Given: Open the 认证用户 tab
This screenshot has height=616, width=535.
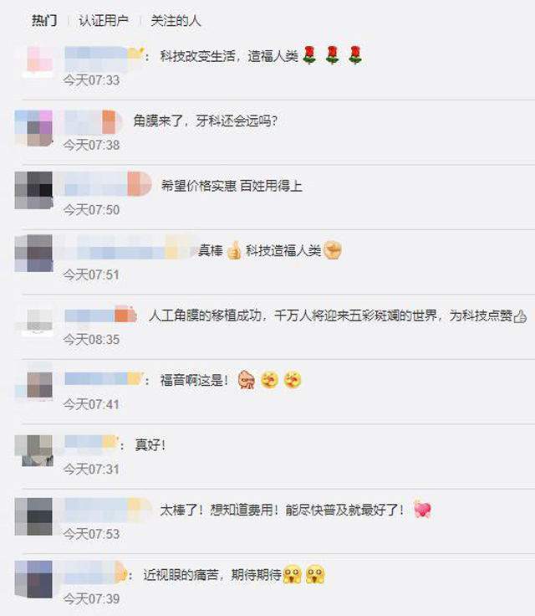Looking at the screenshot, I should tap(104, 20).
